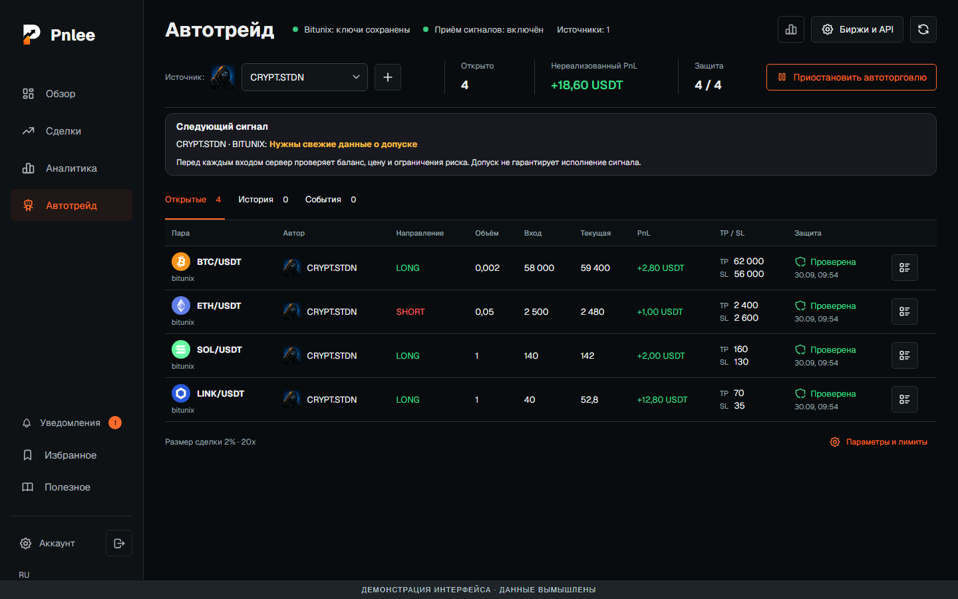Open Параметры и лимиты link

pos(879,442)
